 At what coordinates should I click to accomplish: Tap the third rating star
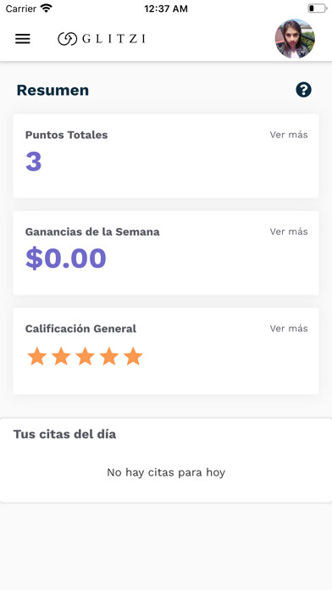pyautogui.click(x=86, y=356)
